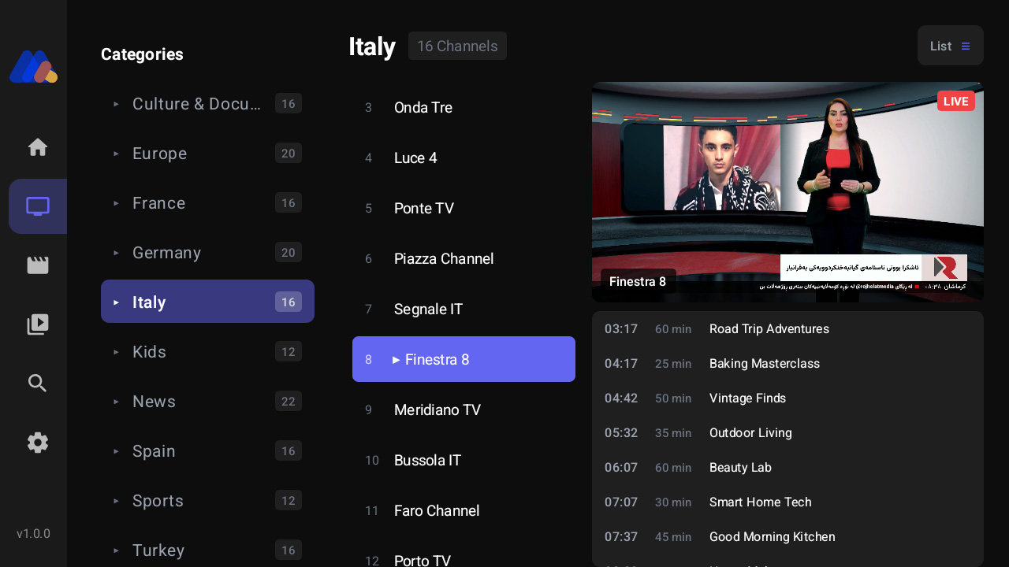Open the Search icon

pyautogui.click(x=37, y=383)
